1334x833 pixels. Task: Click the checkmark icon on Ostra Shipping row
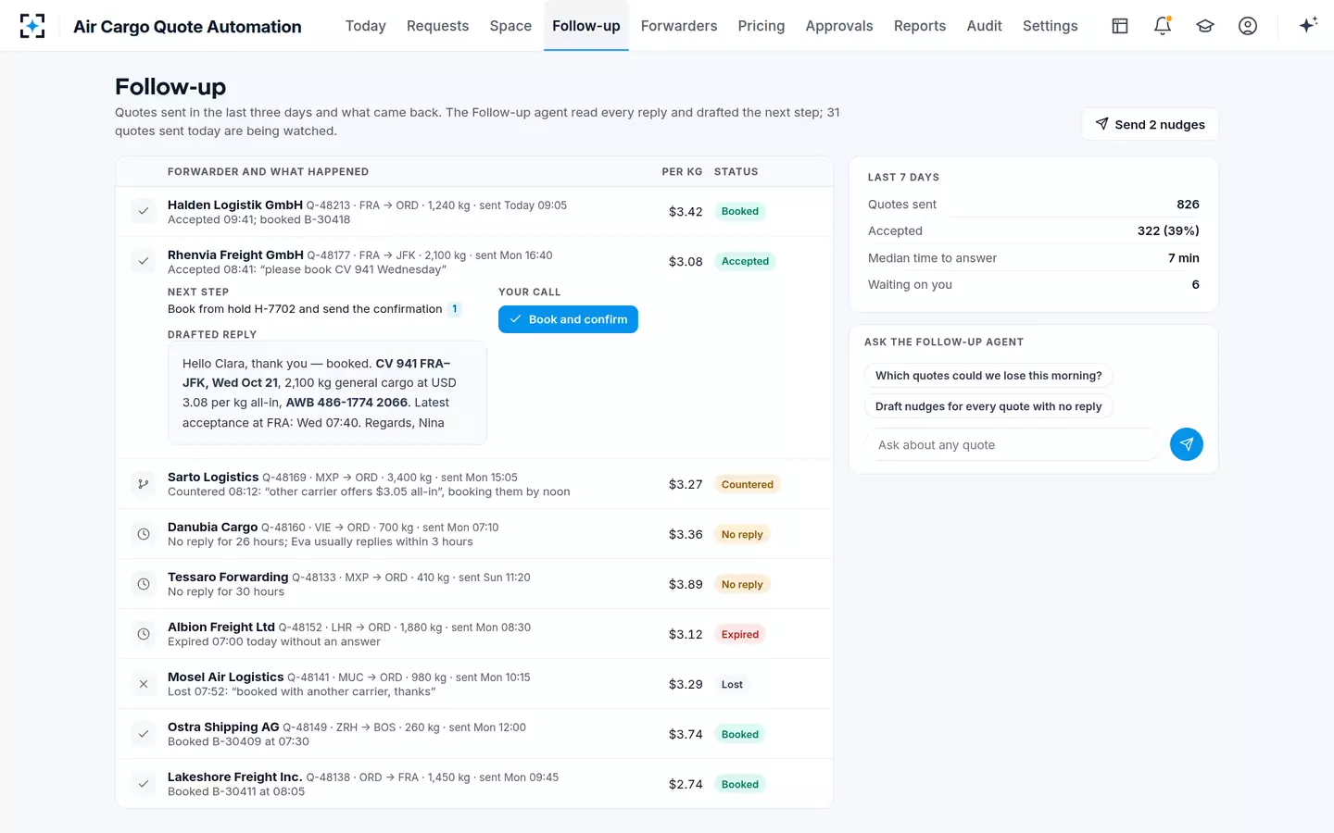click(144, 734)
